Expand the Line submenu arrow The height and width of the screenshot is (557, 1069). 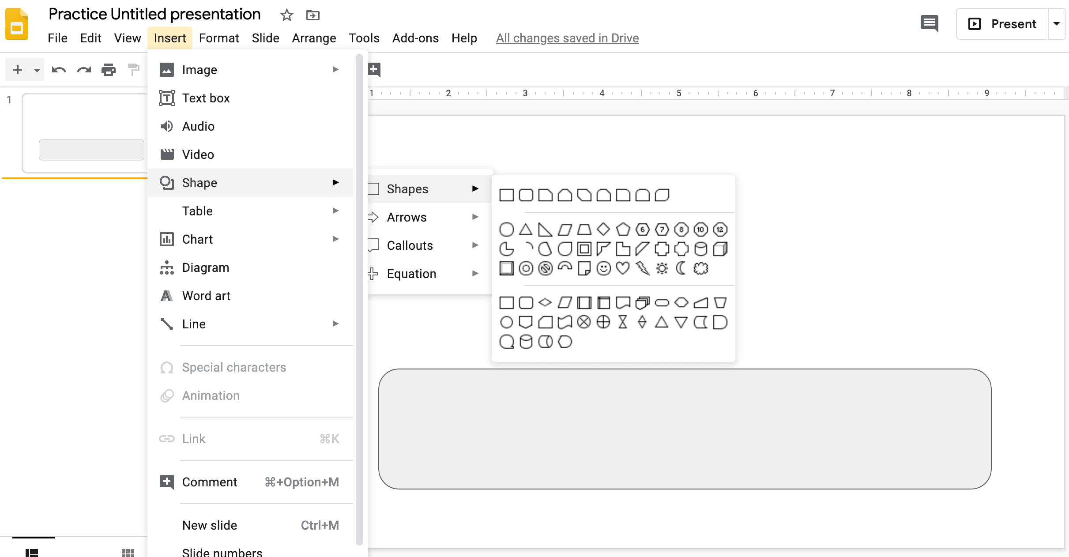(x=335, y=324)
